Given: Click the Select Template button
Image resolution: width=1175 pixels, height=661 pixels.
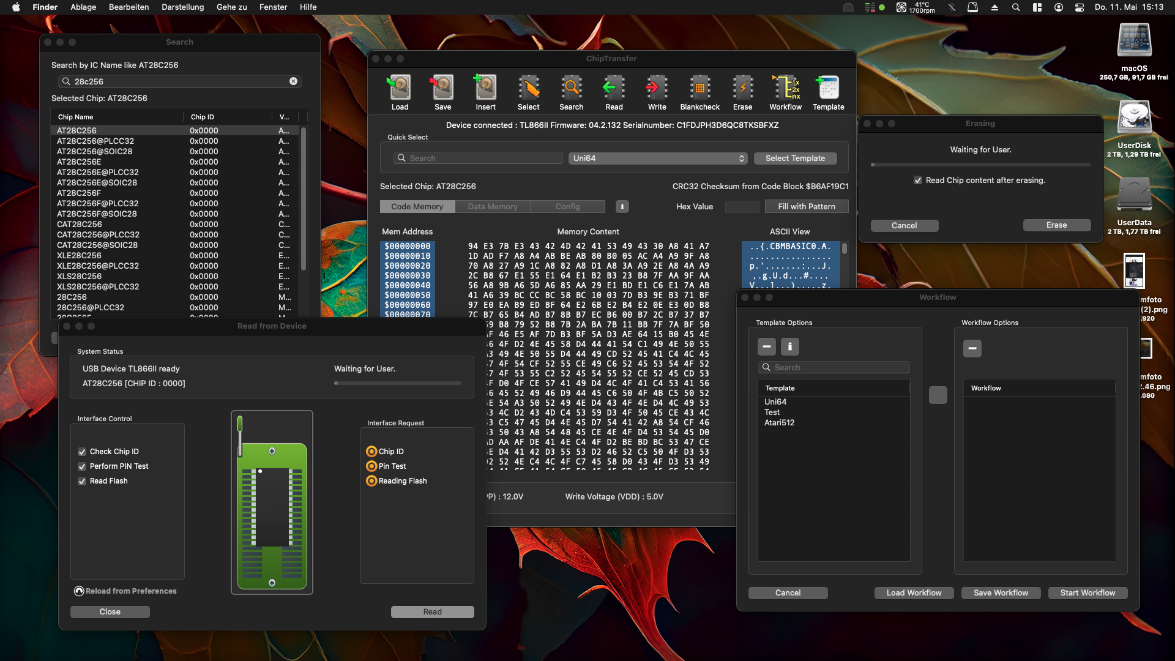Looking at the screenshot, I should pos(795,158).
